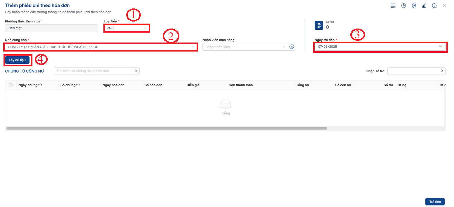Open the Loại tiền VND dropdown

pyautogui.click(x=127, y=28)
